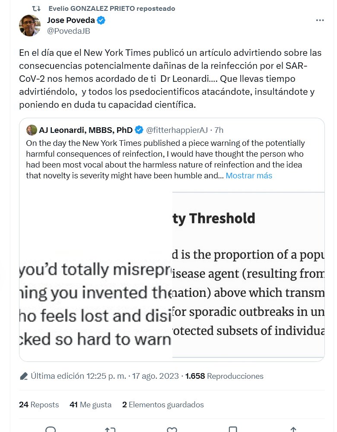Open the Herd Immunity Threshold image

pyautogui.click(x=248, y=275)
